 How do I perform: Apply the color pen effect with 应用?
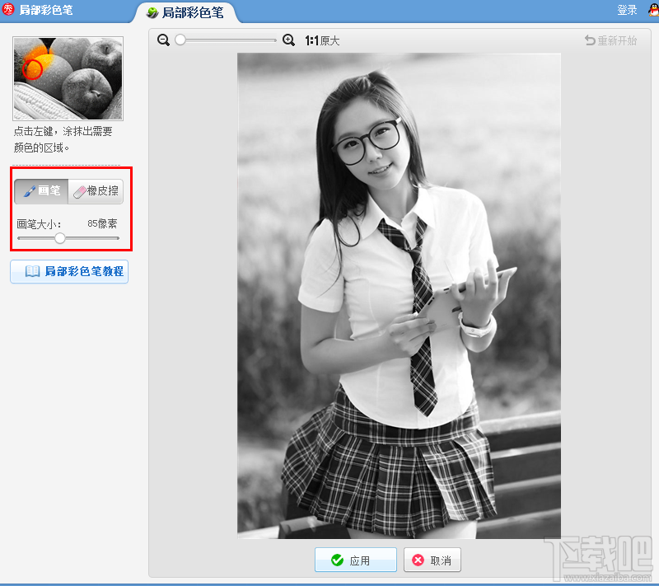tap(356, 560)
